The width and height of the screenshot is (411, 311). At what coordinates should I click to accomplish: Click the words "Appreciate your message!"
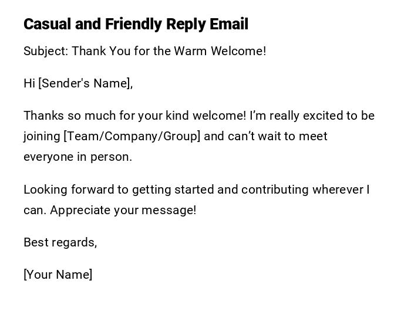point(123,210)
